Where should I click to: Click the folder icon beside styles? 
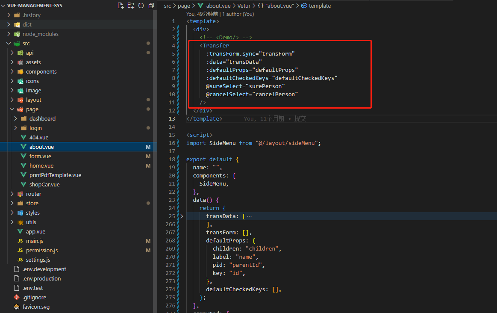[x=20, y=213]
